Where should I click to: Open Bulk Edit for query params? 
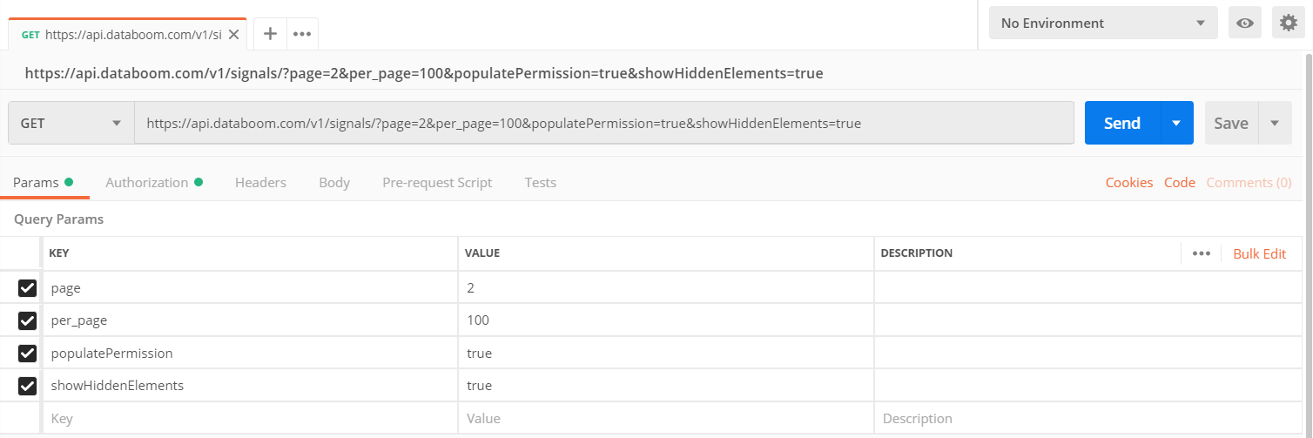click(x=1259, y=253)
